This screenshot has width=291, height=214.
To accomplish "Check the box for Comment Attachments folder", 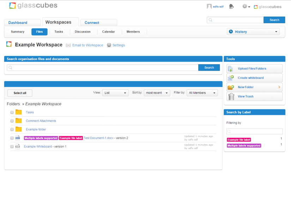I will coord(12,121).
